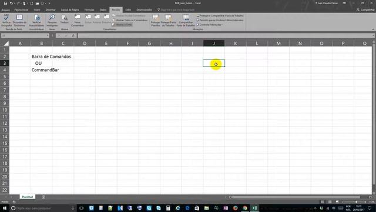
Task: Switch to Inserir tab
Action: [x=37, y=10]
